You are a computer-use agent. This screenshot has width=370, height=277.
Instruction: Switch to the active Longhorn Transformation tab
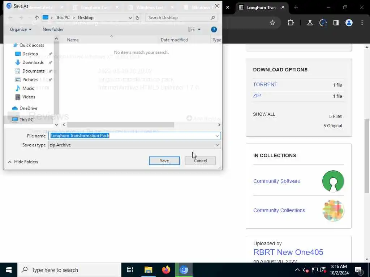point(261,7)
